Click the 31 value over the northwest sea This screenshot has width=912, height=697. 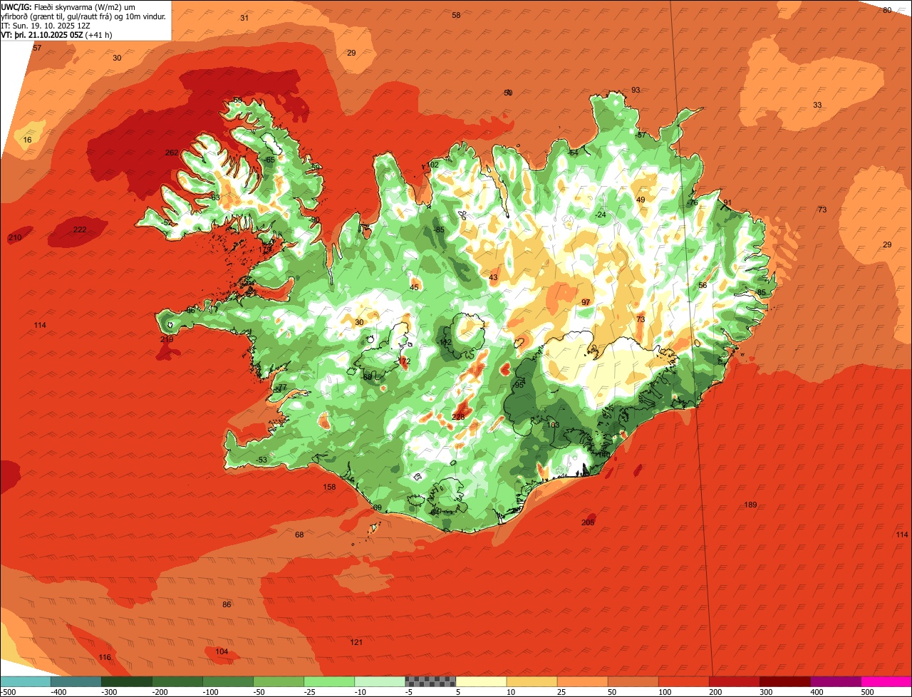(244, 18)
